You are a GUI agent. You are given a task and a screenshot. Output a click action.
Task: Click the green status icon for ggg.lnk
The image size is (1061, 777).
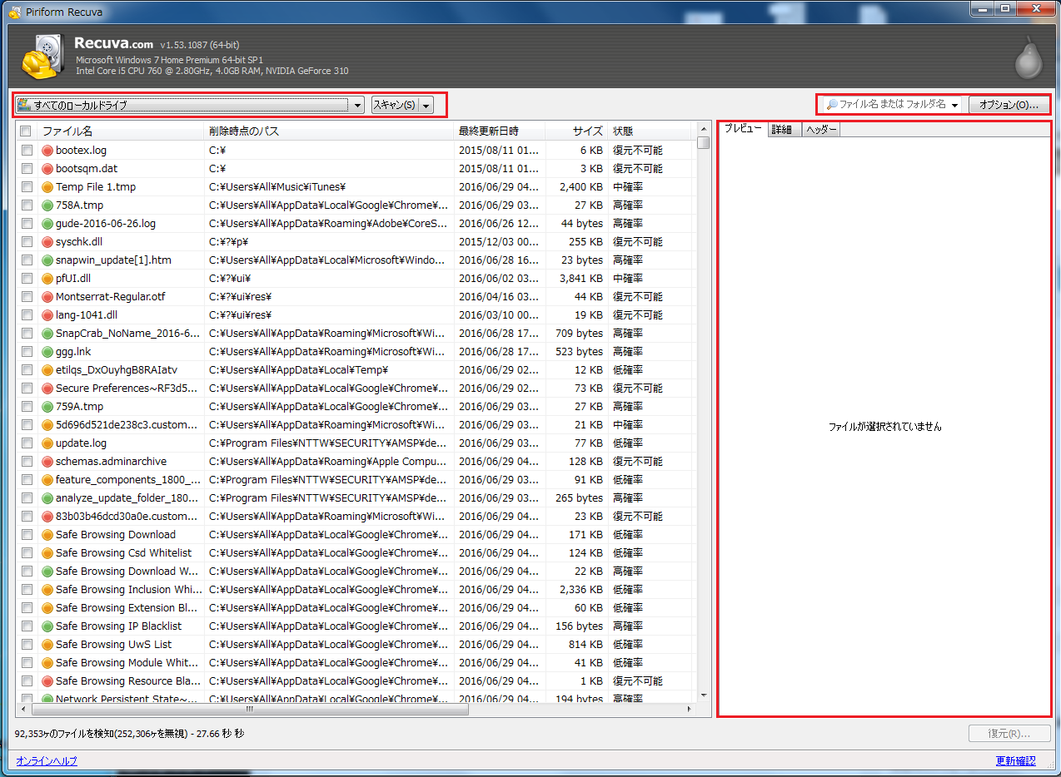pos(47,352)
